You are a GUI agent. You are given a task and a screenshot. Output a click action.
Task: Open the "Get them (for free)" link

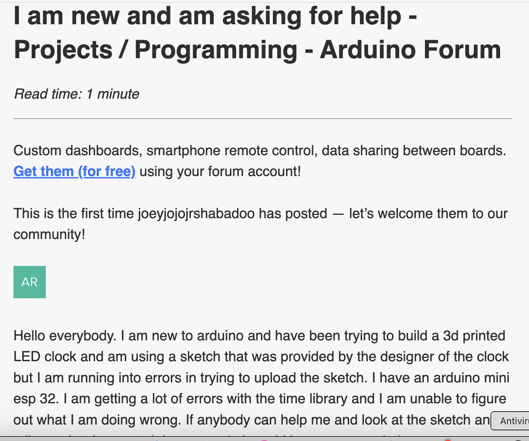click(x=74, y=171)
